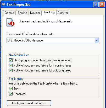The height and width of the screenshot is (108, 106).
Task: Select the U.S. Robotics 56K Message combo box
Action: point(53,40)
